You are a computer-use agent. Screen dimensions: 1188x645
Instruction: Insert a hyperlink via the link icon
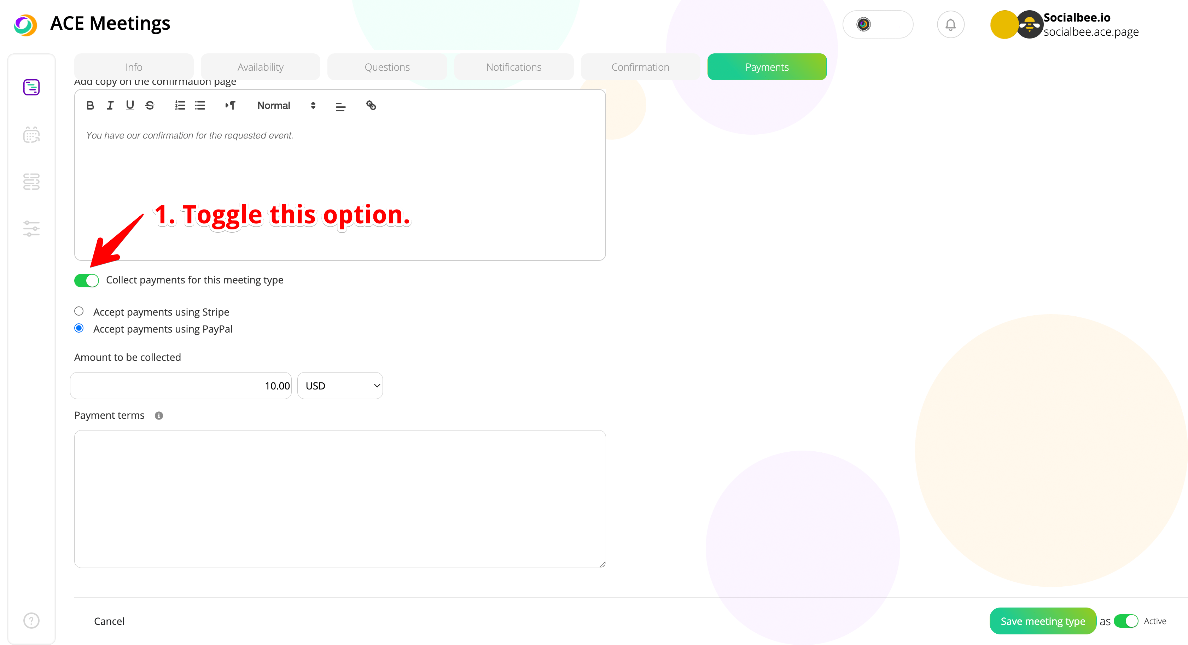point(371,106)
